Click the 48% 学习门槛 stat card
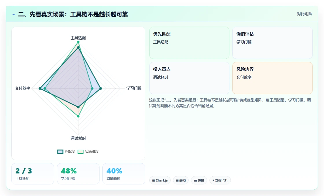 click(78, 174)
